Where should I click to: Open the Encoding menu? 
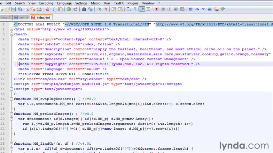pyautogui.click(x=46, y=3)
